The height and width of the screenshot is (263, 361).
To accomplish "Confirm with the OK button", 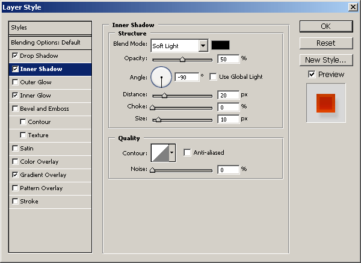I will click(x=326, y=26).
